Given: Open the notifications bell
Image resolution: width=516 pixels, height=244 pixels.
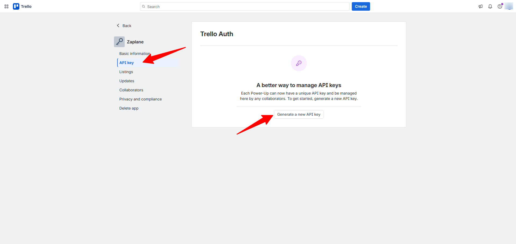Looking at the screenshot, I should (x=490, y=6).
